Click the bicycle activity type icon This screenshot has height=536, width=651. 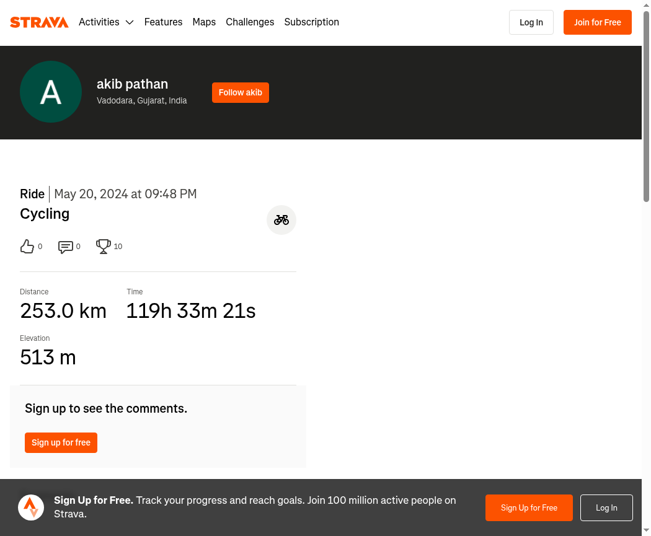pyautogui.click(x=281, y=220)
